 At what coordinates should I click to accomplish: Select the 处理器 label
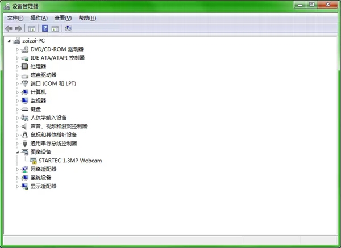38,66
